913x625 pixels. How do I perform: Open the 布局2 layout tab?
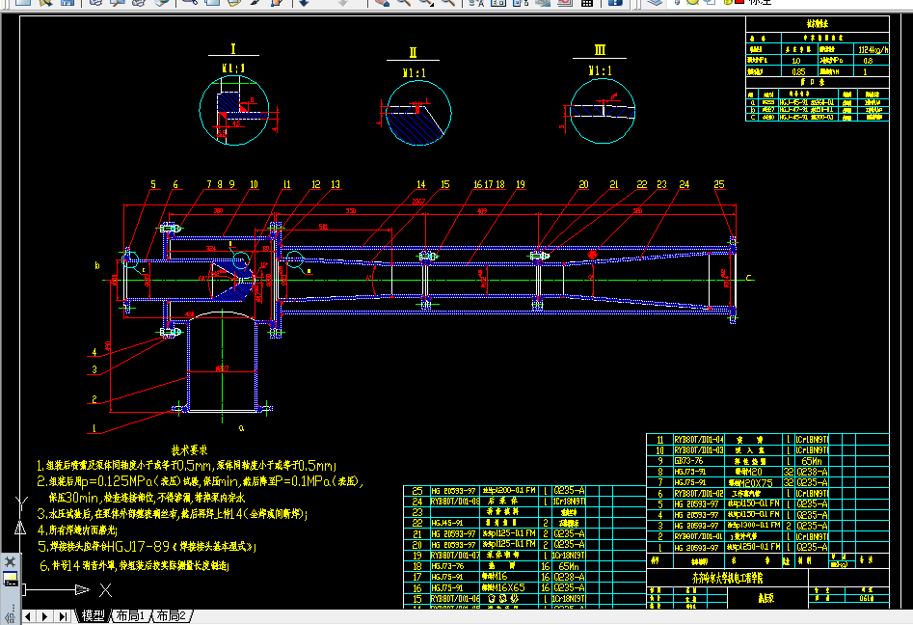[x=172, y=615]
